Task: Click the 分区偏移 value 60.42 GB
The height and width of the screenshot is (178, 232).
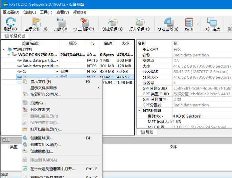Action: pyautogui.click(x=201, y=72)
